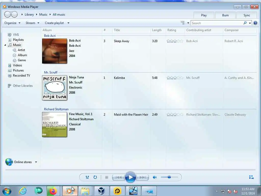
Task: Launch Internet Explorer from the taskbar
Action: (x=23, y=191)
